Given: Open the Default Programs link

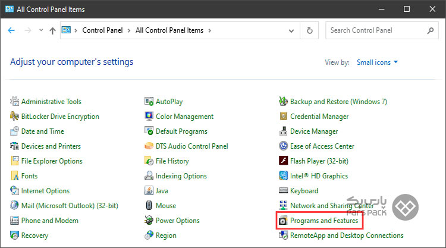Looking at the screenshot, I should pos(181,131).
